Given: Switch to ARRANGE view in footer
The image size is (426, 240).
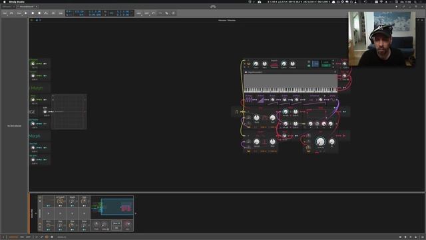Looking at the screenshot, I should pyautogui.click(x=13, y=237).
